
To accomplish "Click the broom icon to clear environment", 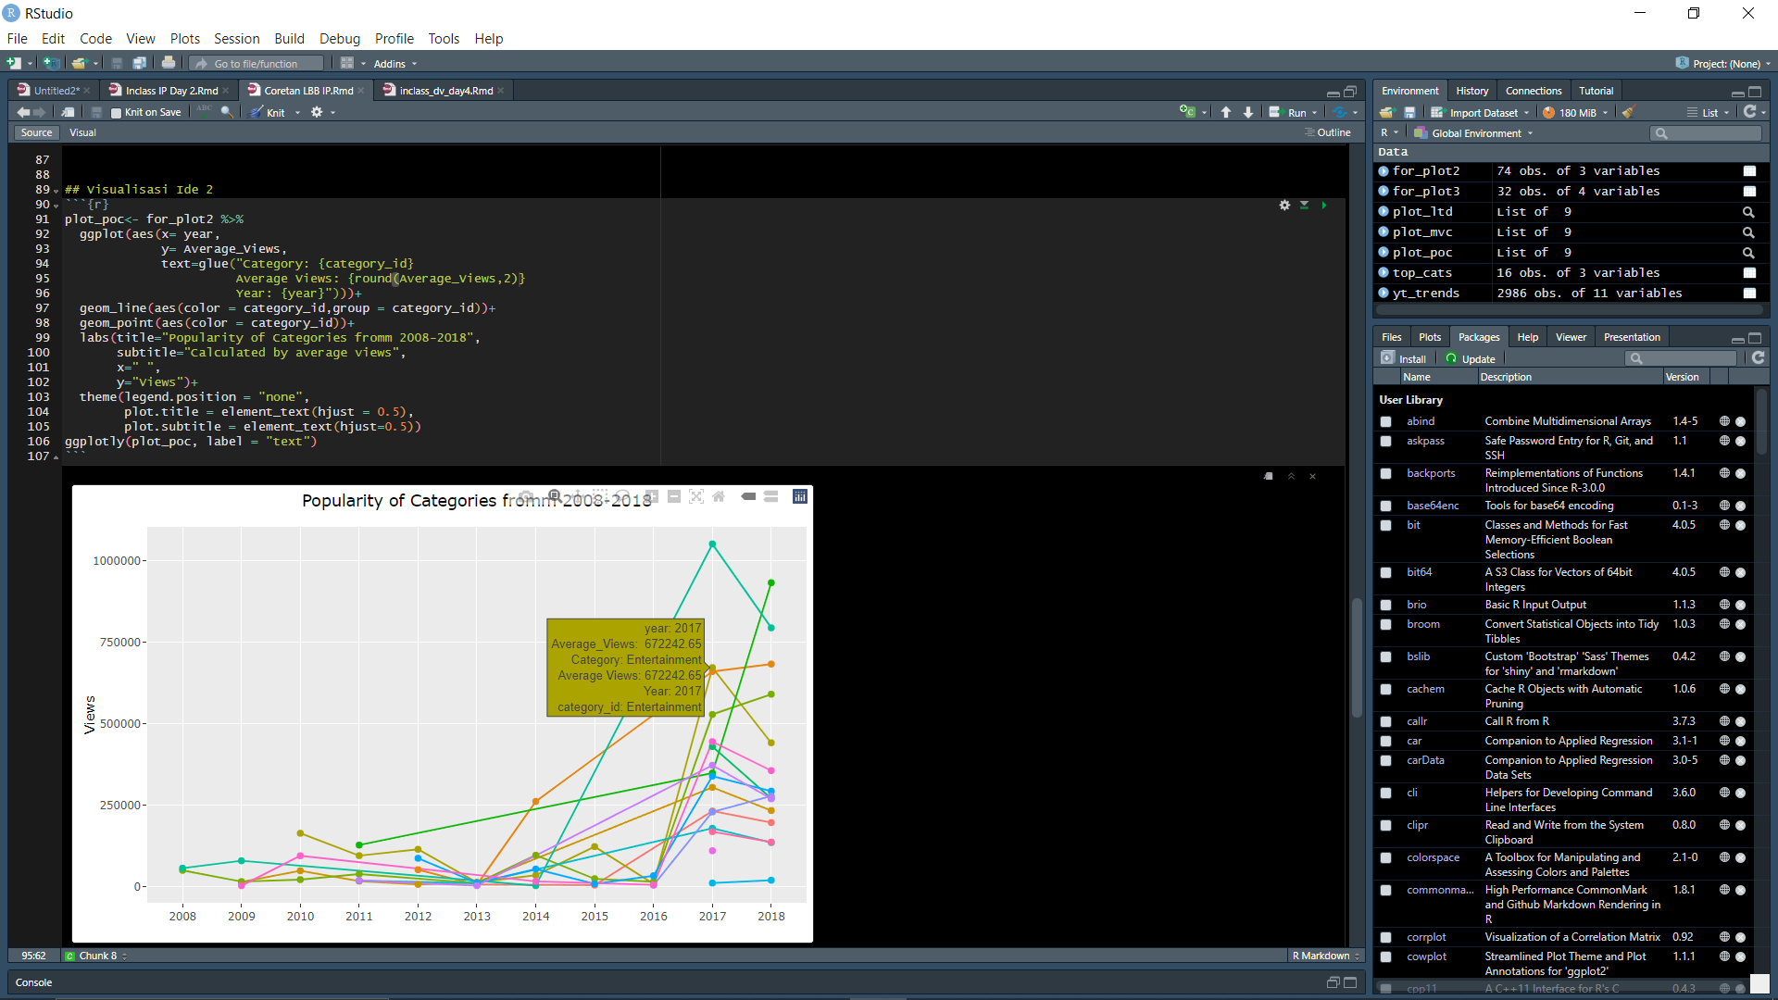I will click(1629, 112).
